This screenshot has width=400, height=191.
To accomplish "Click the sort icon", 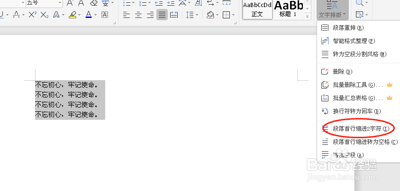I will pyautogui.click(x=199, y=3).
